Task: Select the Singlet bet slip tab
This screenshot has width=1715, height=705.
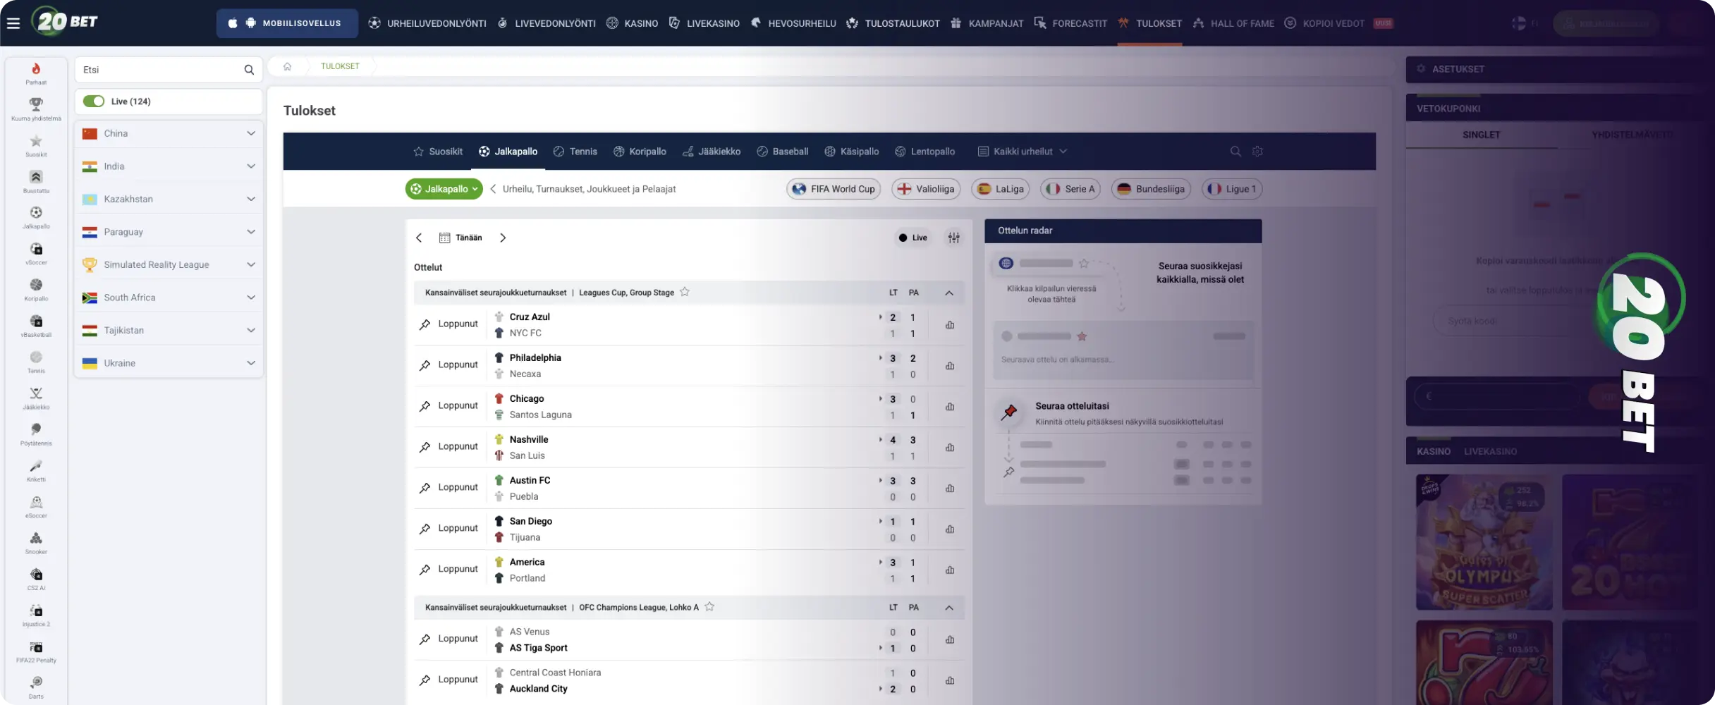Action: (1481, 135)
